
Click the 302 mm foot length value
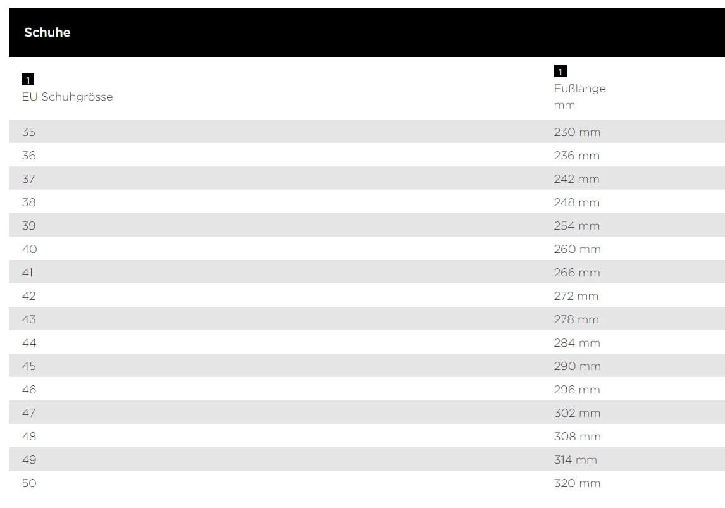[x=576, y=413]
